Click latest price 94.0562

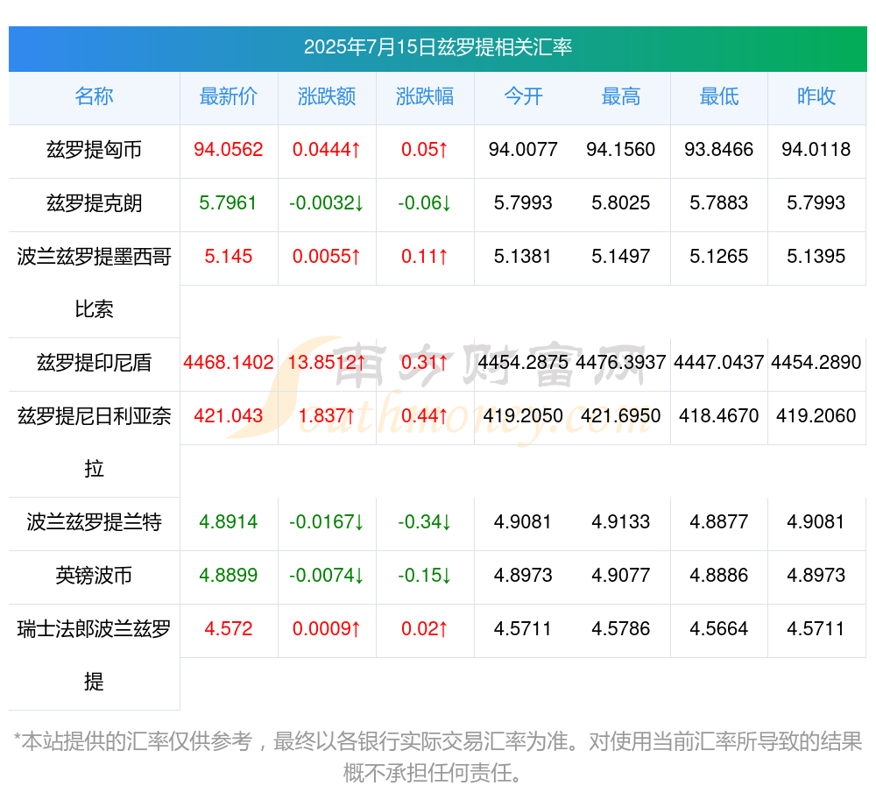coord(228,149)
